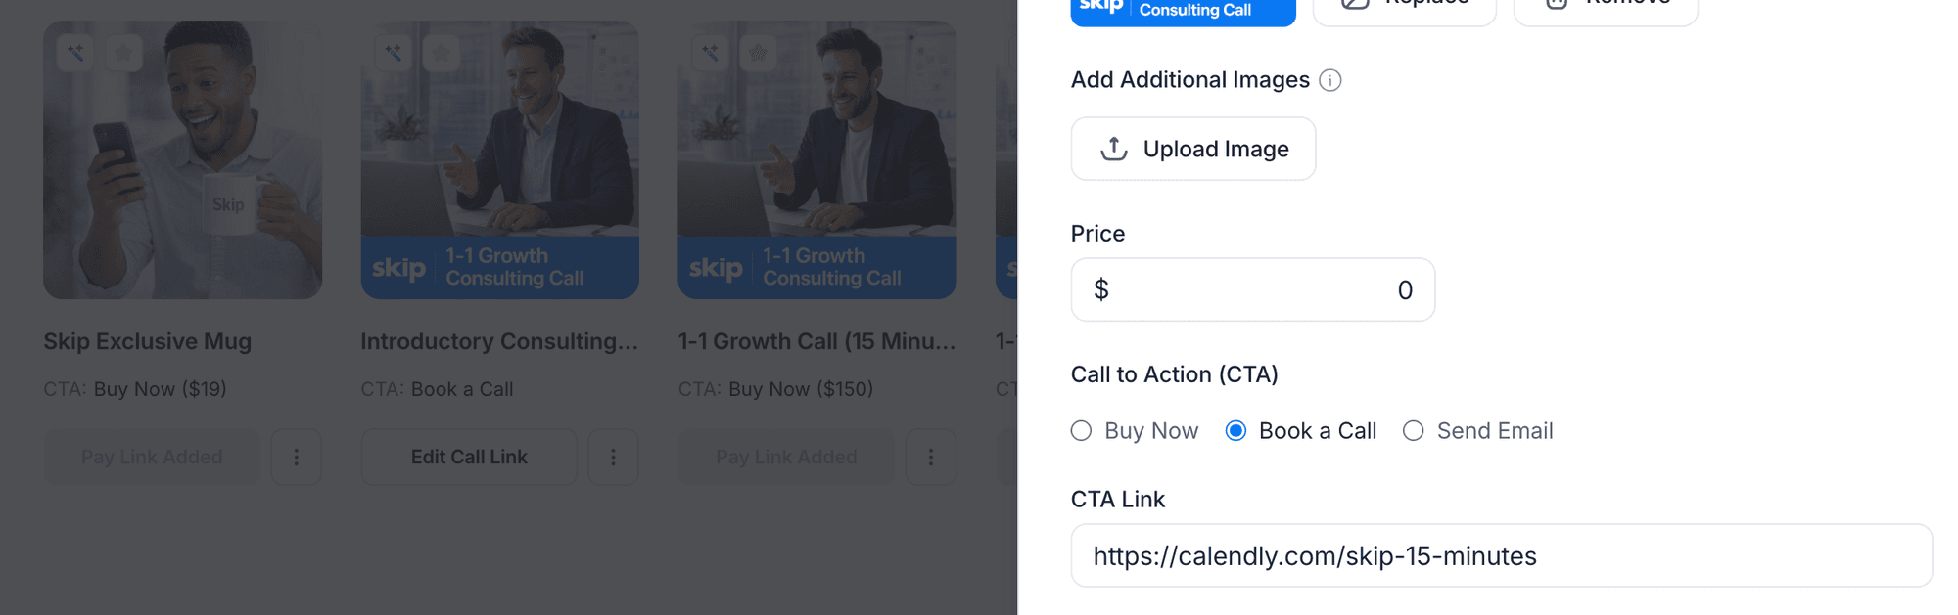Viewport: 1958px width, 615px height.
Task: Select the magic wand icon on Skip Exclusive Mug
Action: click(x=76, y=54)
